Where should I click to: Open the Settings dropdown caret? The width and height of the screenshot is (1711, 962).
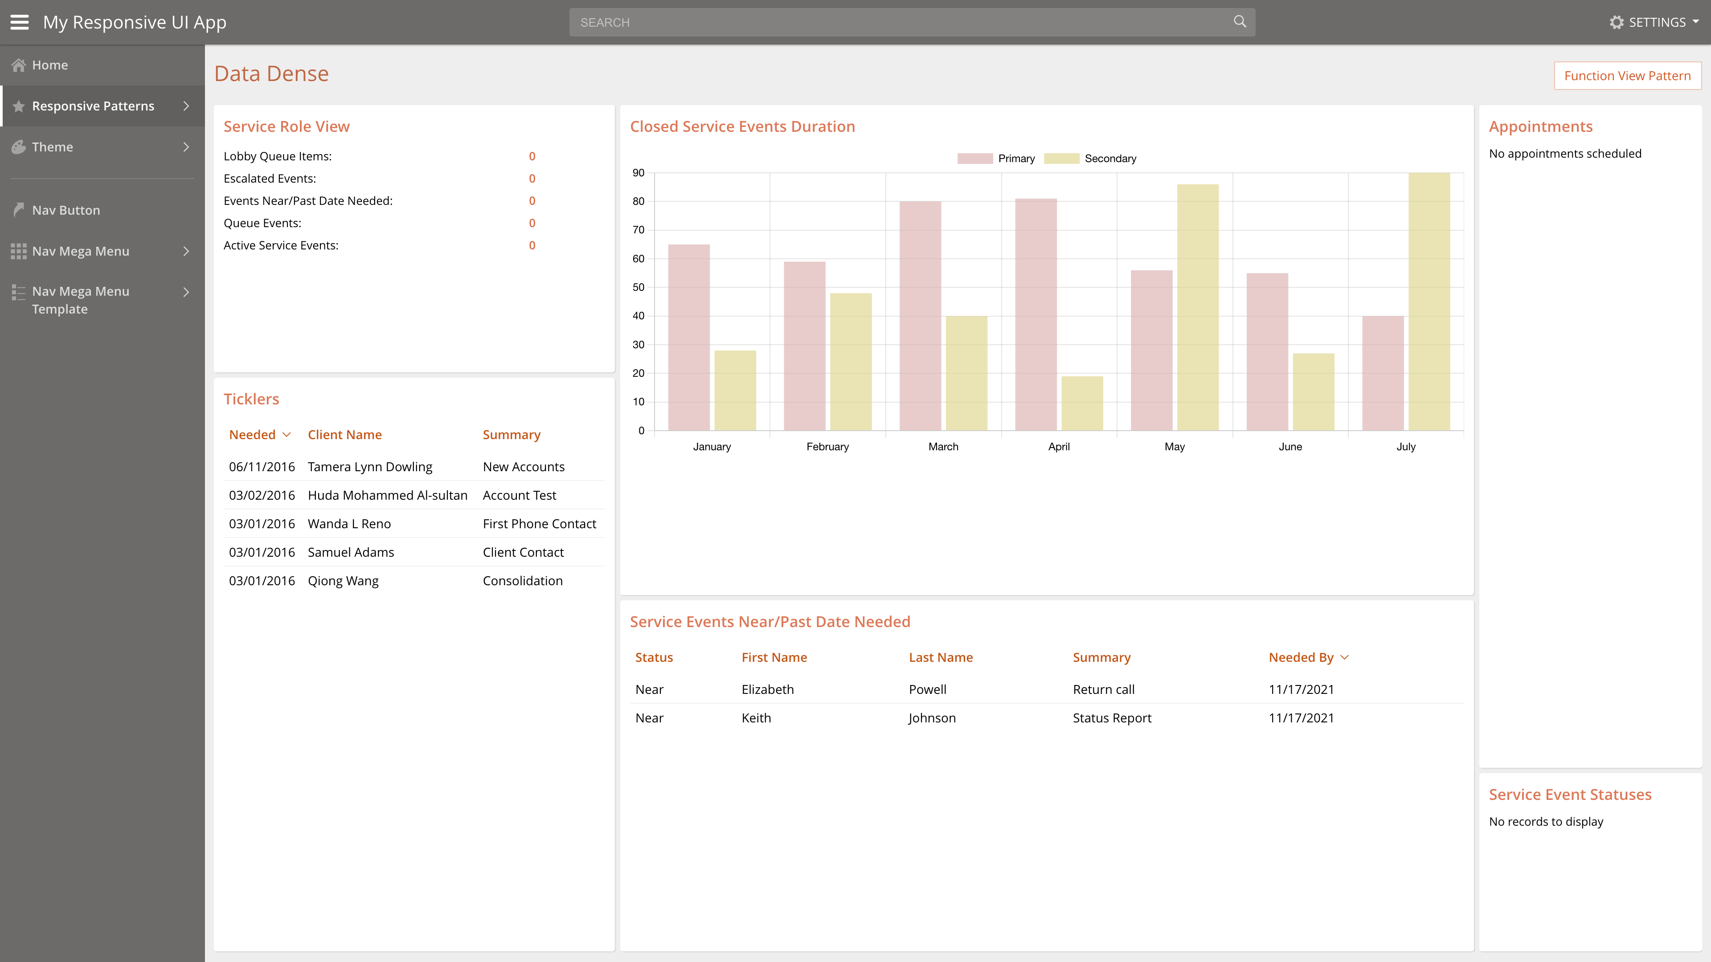1696,22
